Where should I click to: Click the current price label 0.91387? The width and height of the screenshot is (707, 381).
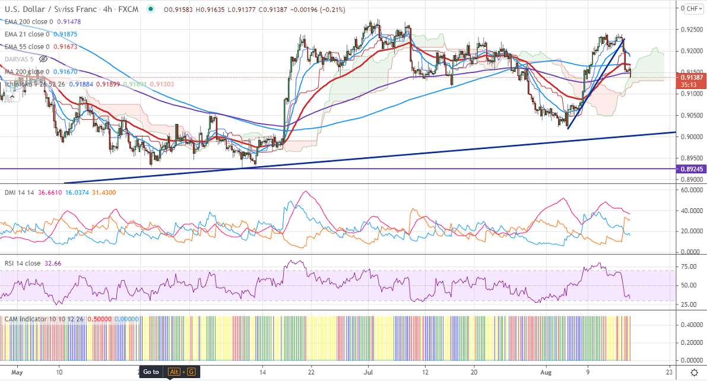(x=691, y=78)
